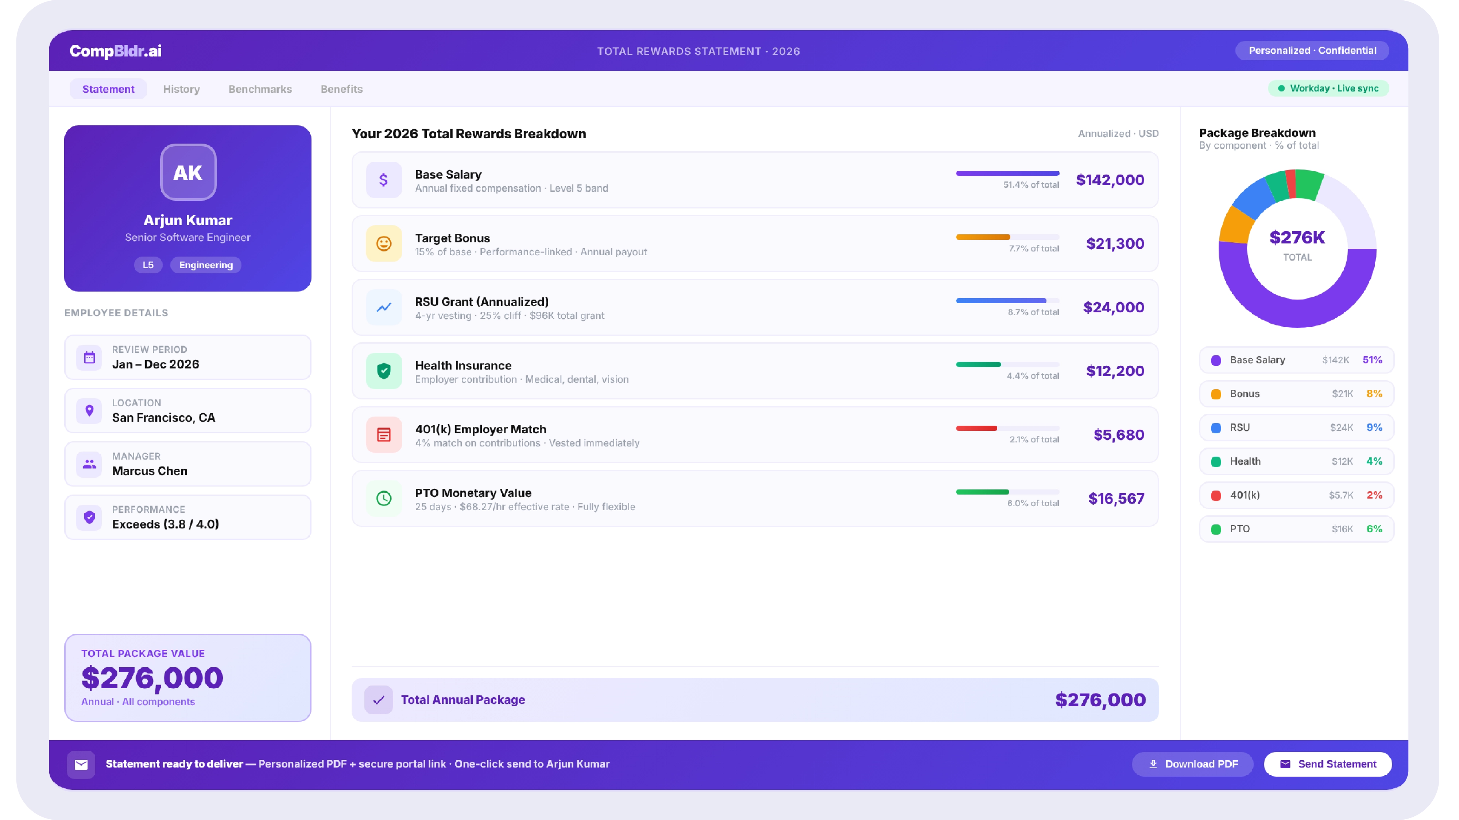Viewport: 1459px width, 820px height.
Task: Click the $16,567 PTO value amount
Action: click(1116, 499)
